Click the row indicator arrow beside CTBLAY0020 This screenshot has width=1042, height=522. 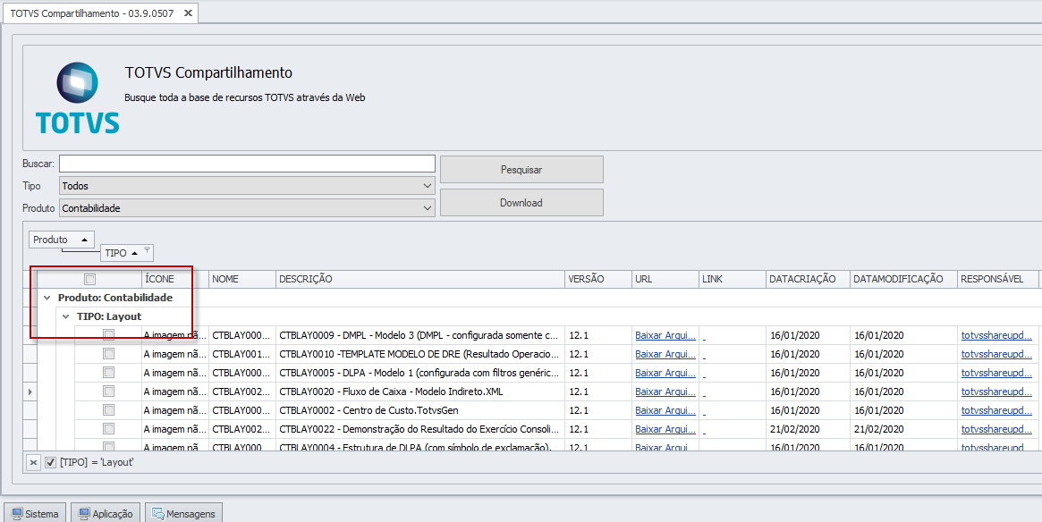(x=30, y=391)
